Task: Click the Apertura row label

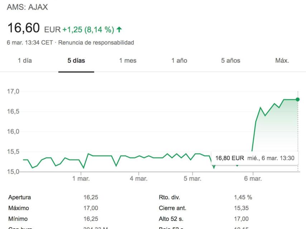Action: tap(19, 197)
